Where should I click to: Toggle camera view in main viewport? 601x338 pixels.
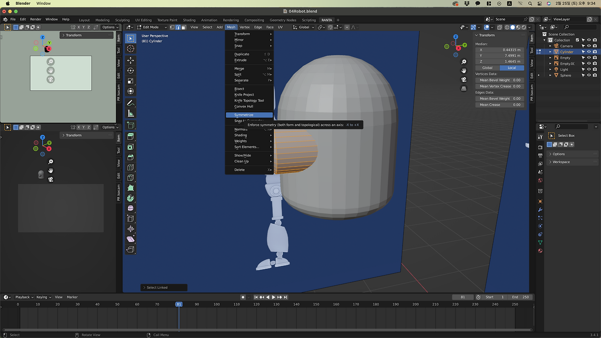pos(464,80)
